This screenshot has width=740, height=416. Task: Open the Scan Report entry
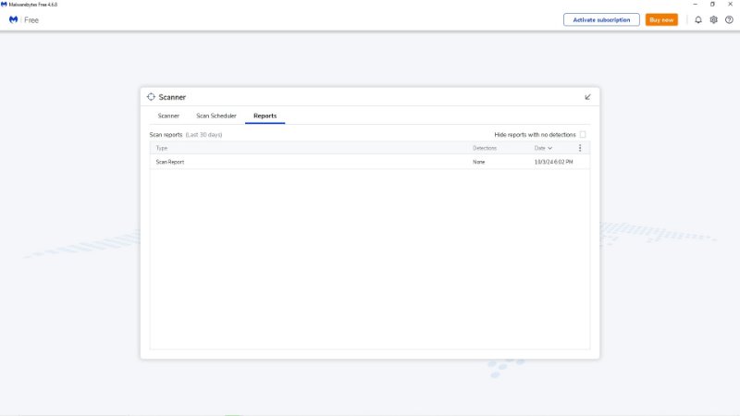tap(170, 162)
